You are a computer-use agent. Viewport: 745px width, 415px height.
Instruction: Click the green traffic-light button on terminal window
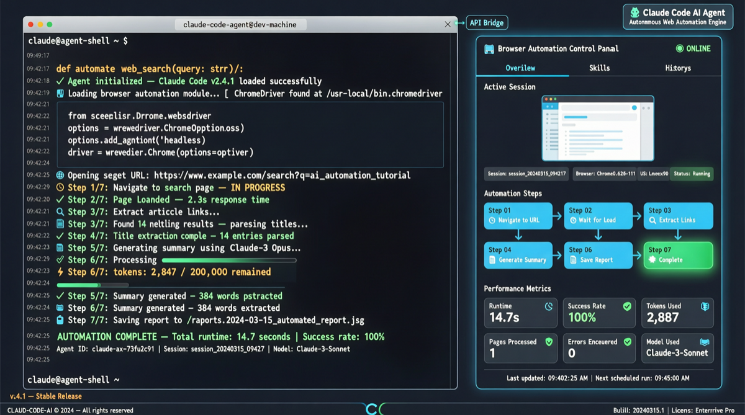50,24
